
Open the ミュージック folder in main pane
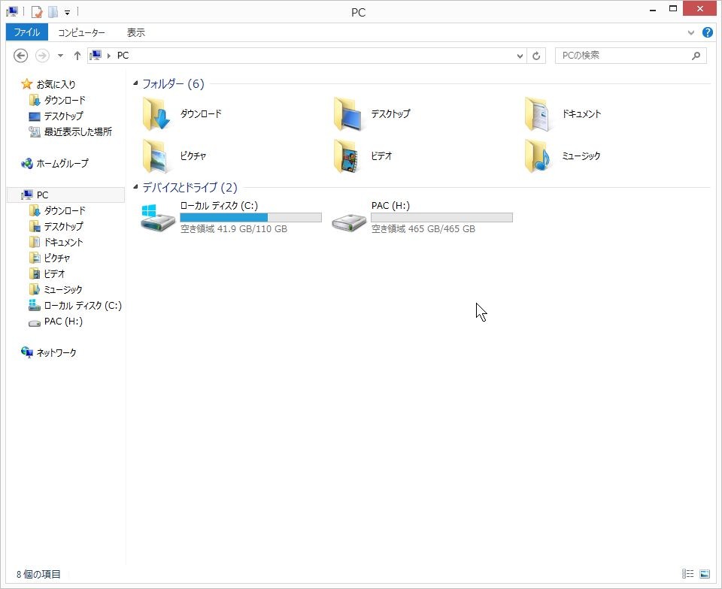[x=563, y=156]
